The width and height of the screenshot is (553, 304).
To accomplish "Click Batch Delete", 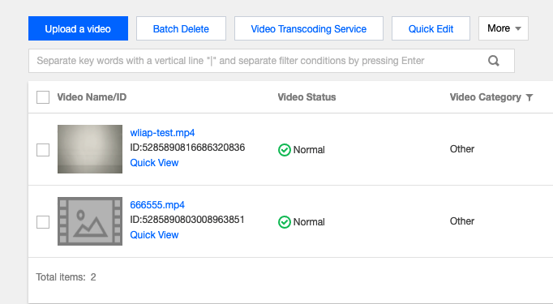I will (181, 28).
